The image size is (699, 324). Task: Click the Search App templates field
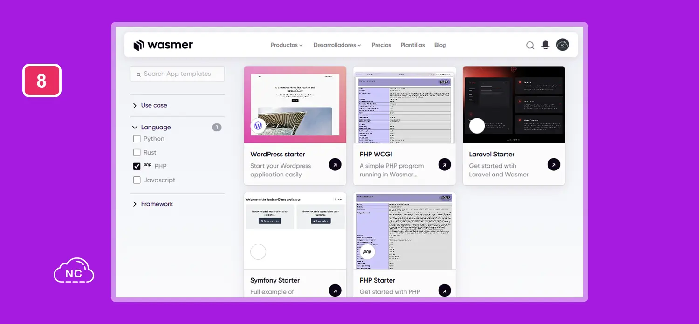178,74
